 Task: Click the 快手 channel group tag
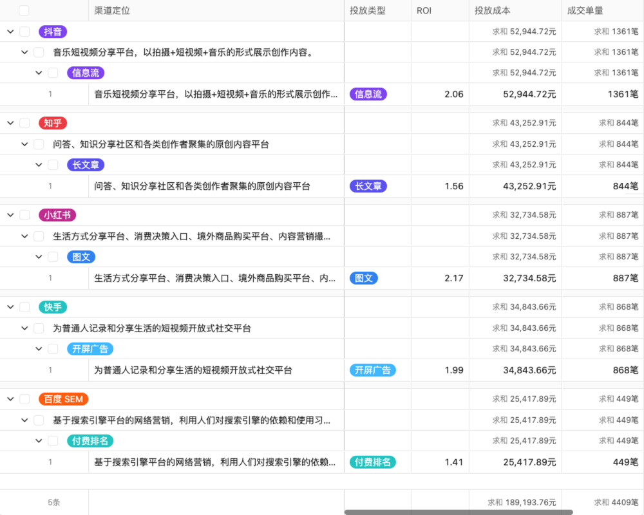pyautogui.click(x=52, y=307)
